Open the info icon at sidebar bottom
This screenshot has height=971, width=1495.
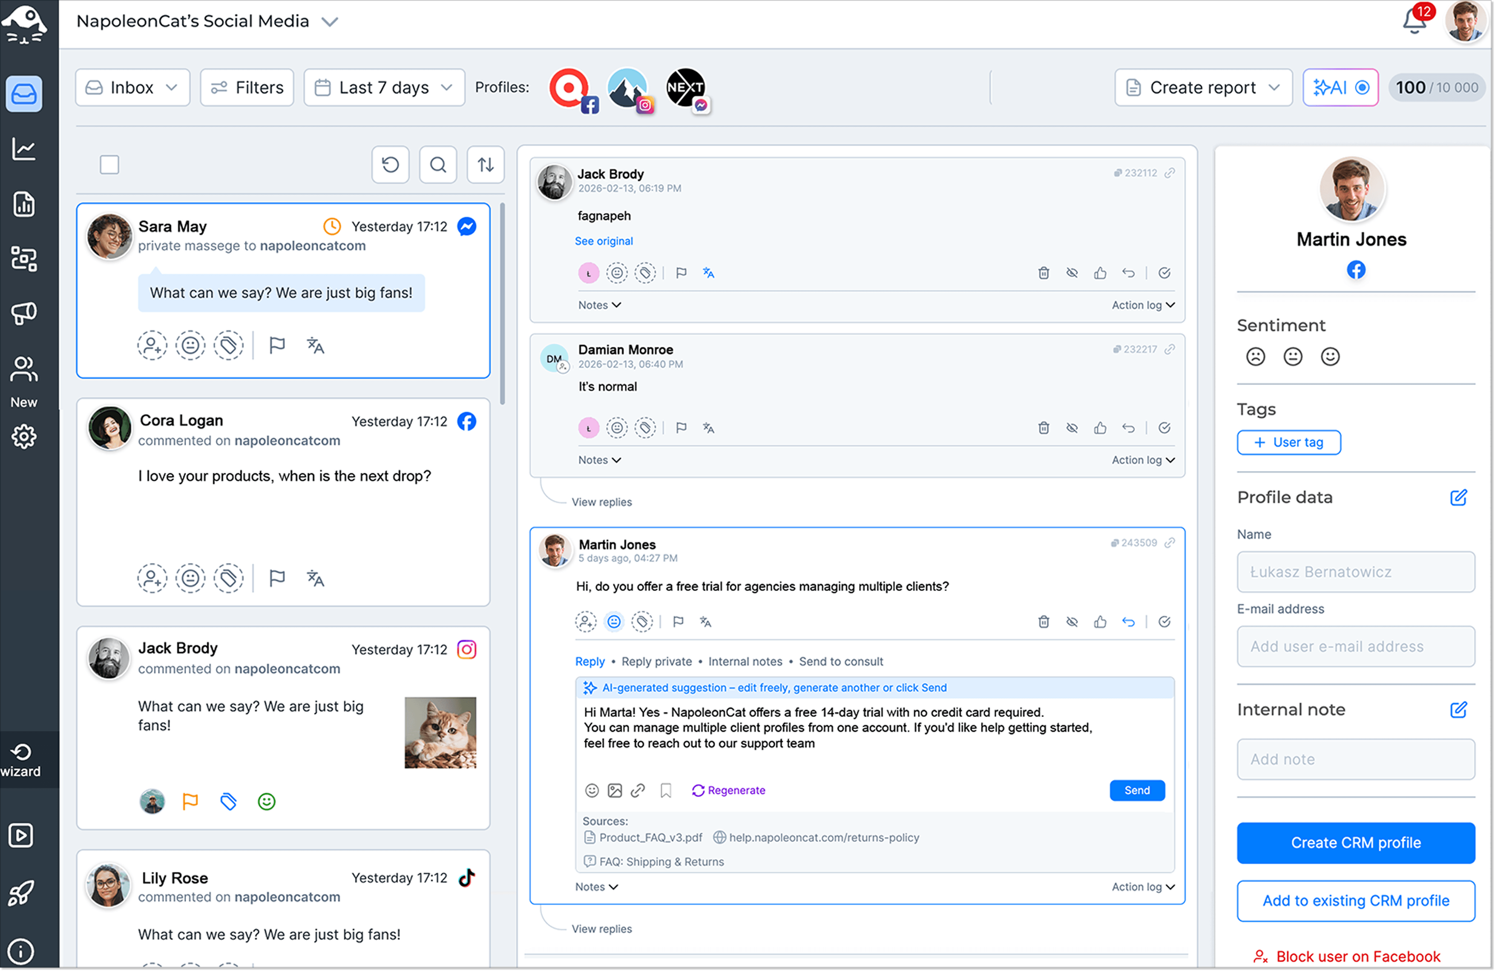(21, 951)
